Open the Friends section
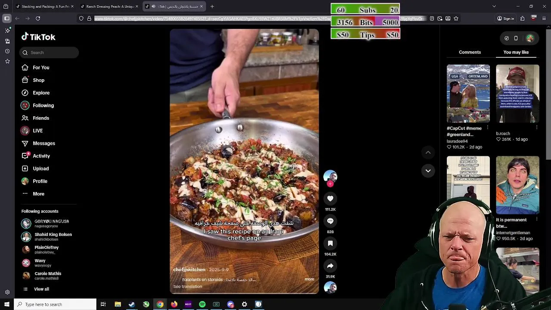 [35, 118]
